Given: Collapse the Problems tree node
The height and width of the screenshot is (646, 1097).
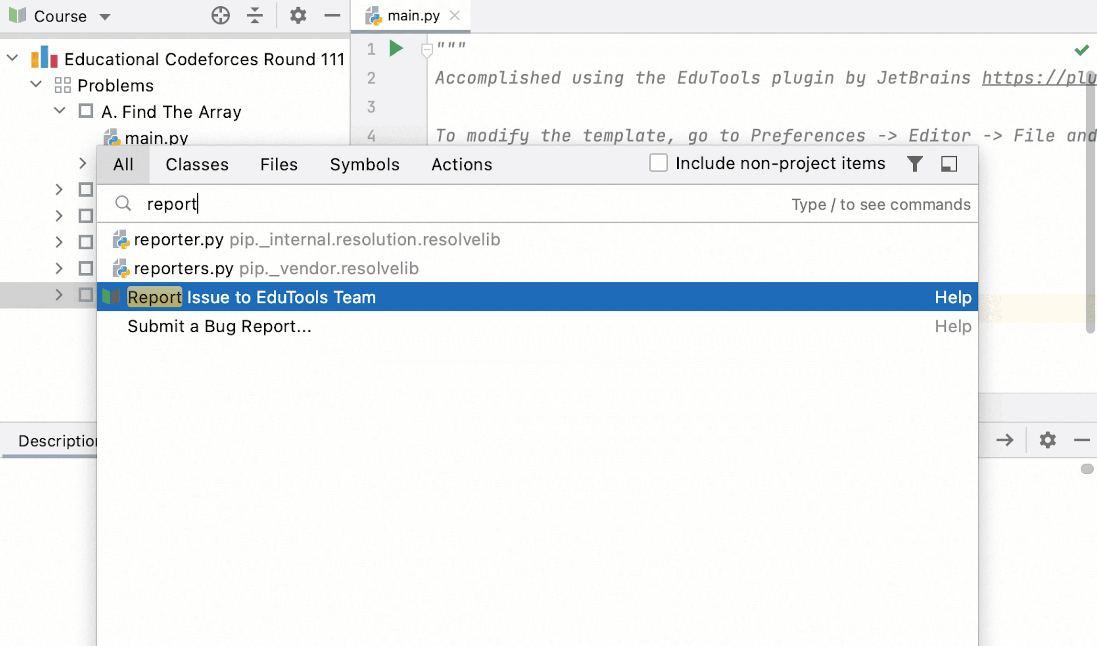Looking at the screenshot, I should pos(36,84).
